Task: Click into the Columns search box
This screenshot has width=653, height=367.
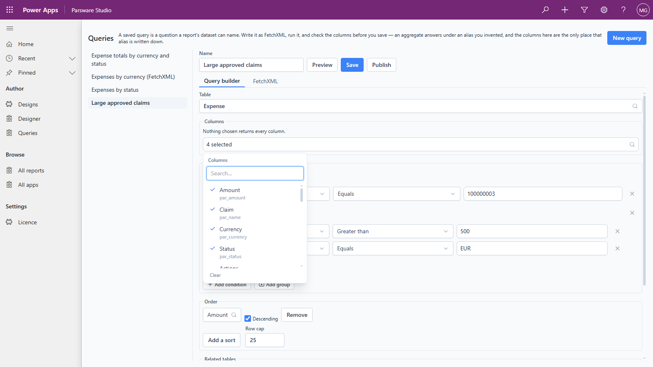Action: click(x=255, y=173)
